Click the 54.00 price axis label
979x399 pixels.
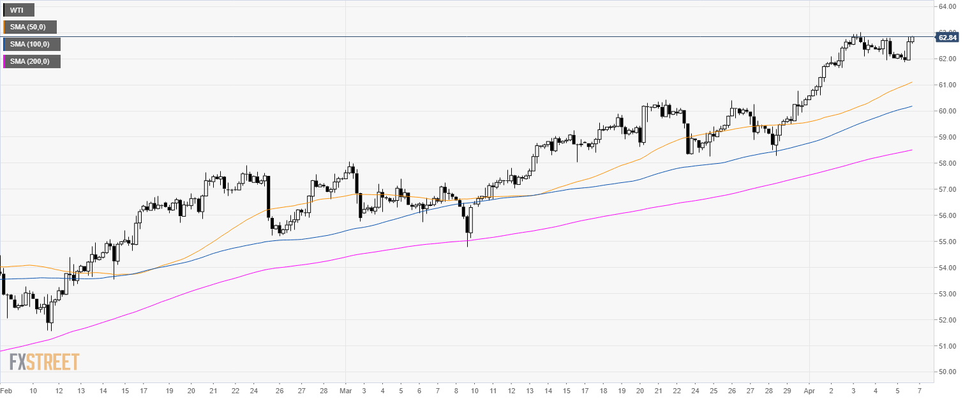(x=946, y=268)
